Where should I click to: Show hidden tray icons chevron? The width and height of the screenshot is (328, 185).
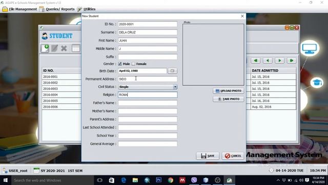(x=278, y=180)
